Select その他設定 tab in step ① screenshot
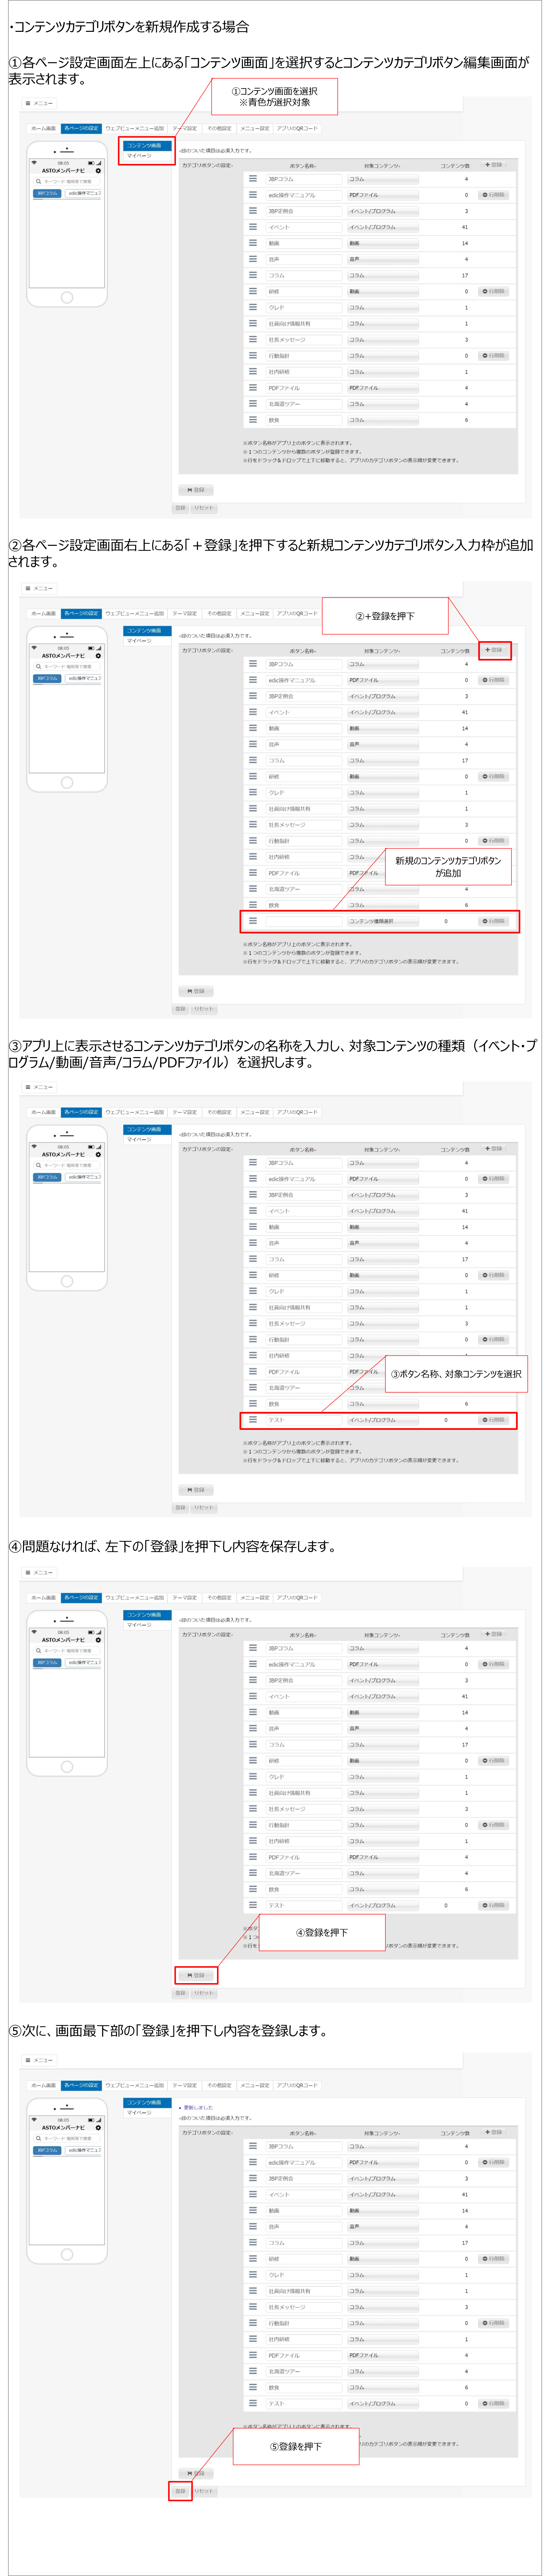Image resolution: width=545 pixels, height=2576 pixels. coord(219,128)
